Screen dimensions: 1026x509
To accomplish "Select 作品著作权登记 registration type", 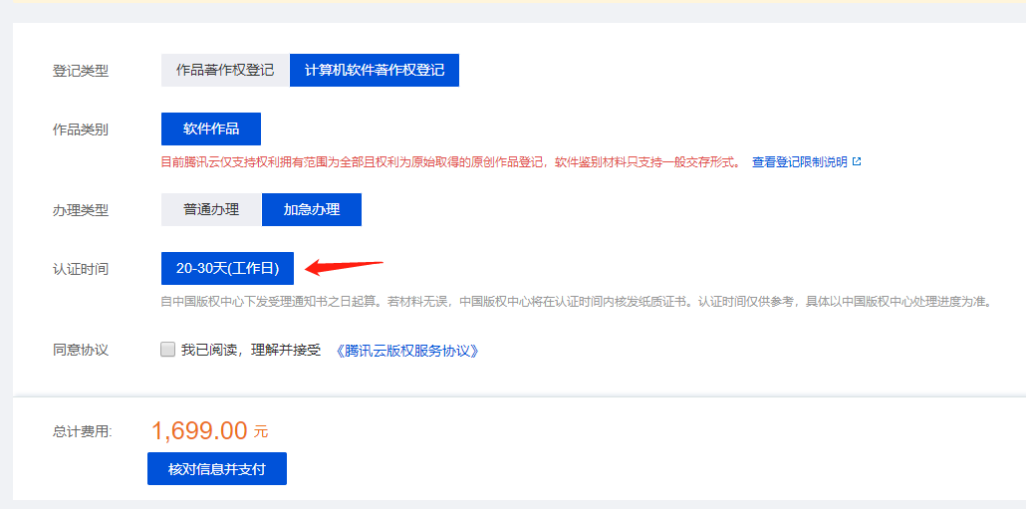I will (x=225, y=70).
